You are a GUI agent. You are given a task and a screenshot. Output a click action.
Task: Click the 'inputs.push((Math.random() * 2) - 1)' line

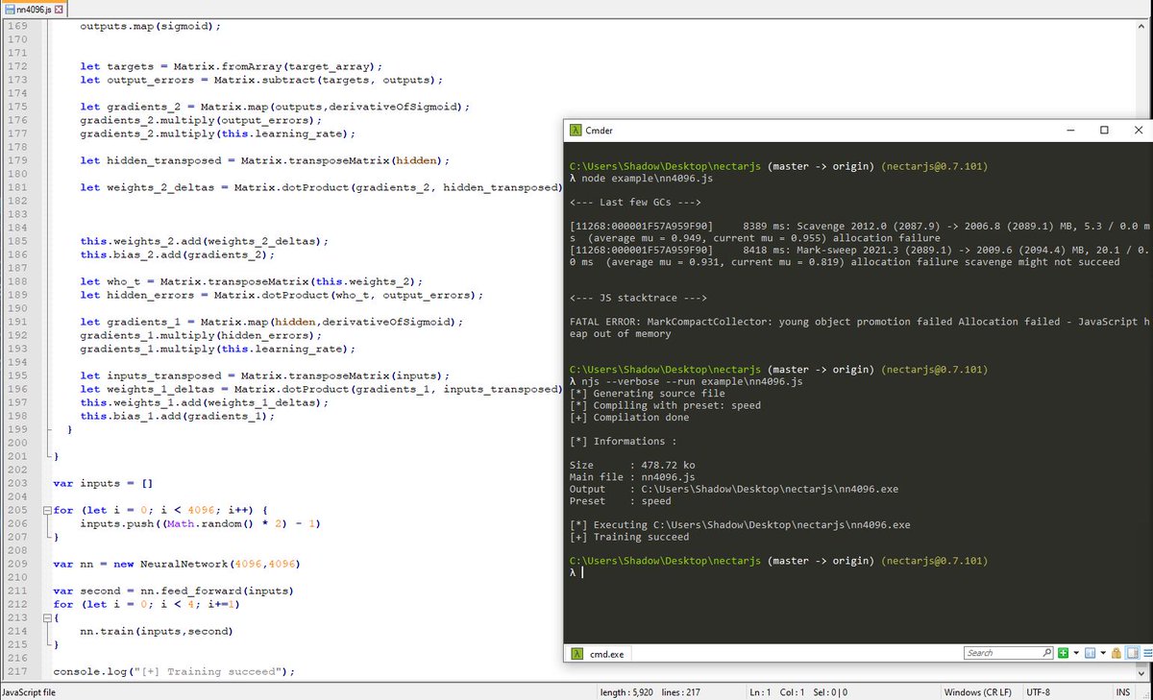(200, 523)
